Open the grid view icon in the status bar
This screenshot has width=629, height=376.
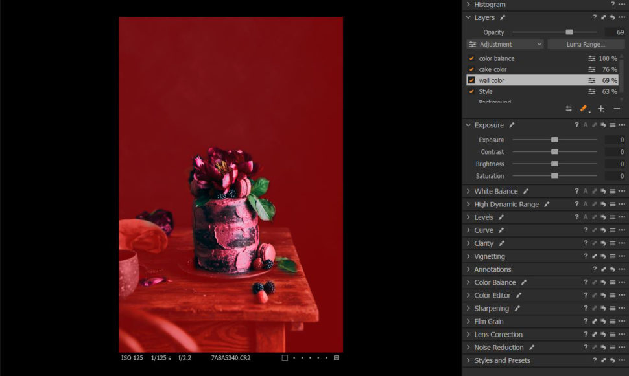[x=335, y=357]
